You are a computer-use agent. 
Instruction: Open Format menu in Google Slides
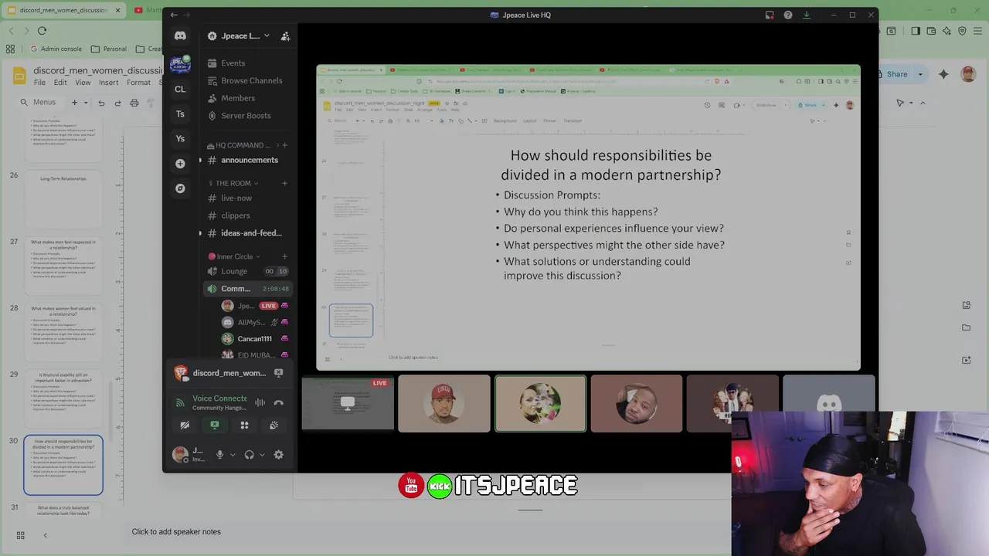click(138, 83)
